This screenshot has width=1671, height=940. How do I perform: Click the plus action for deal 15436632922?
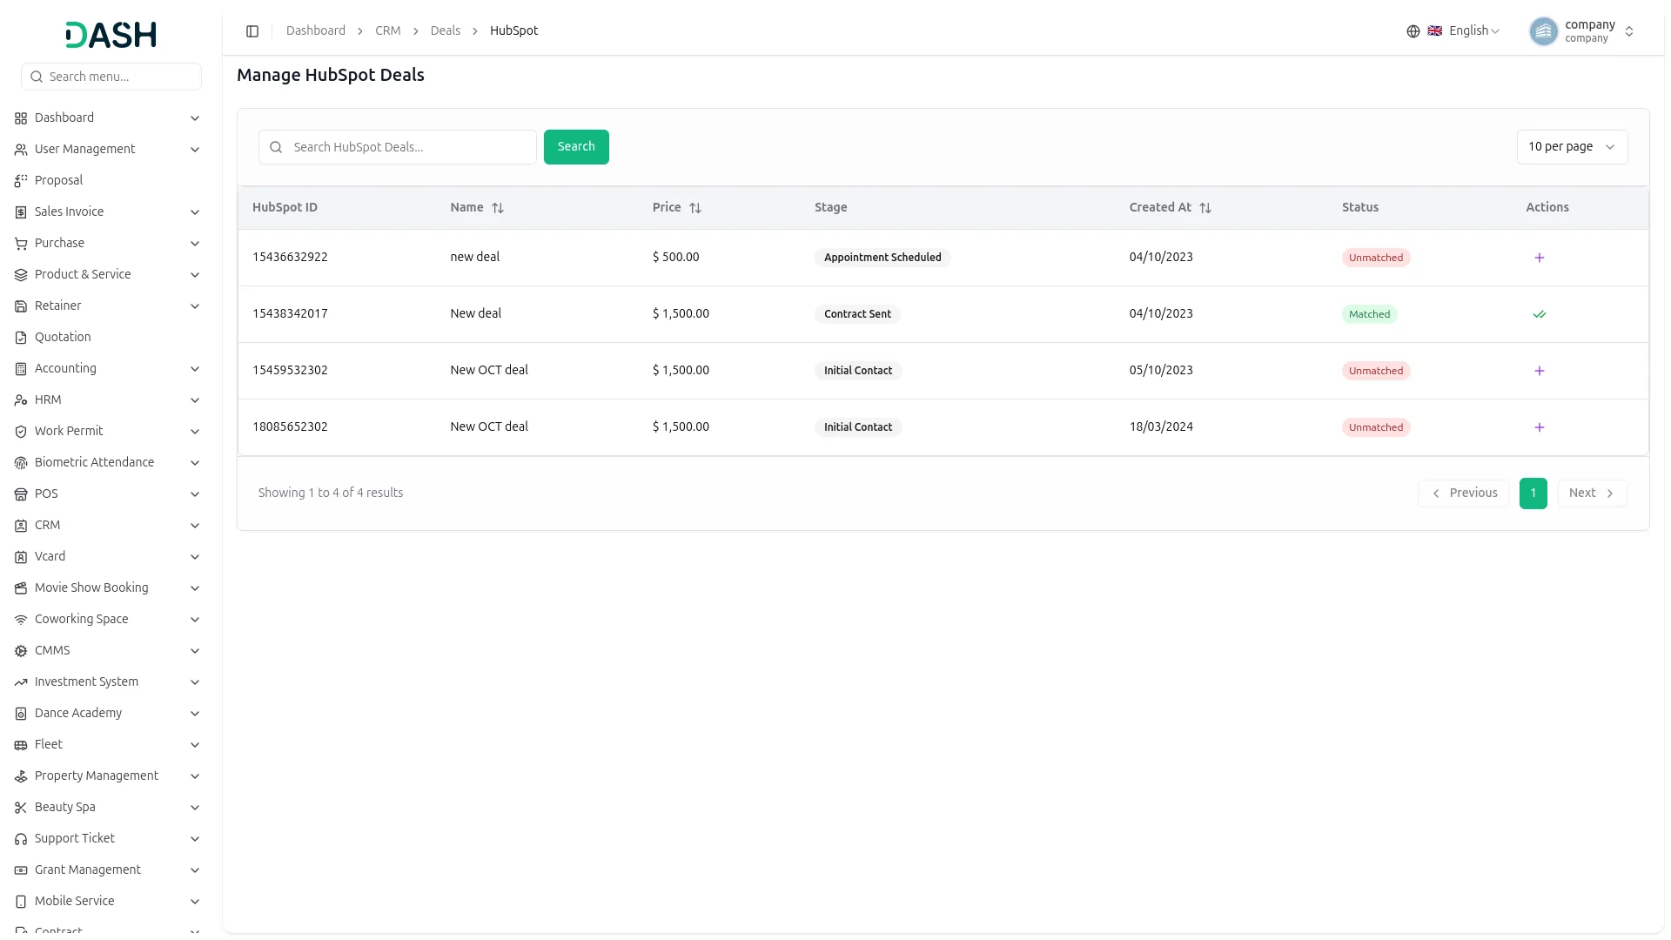1540,258
